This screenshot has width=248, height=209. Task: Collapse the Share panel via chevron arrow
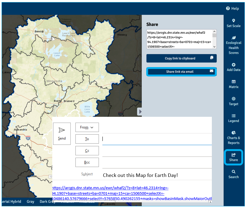[x=140, y=112]
